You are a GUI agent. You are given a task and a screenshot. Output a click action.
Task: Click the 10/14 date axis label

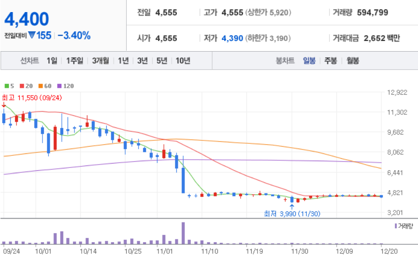tap(88, 251)
